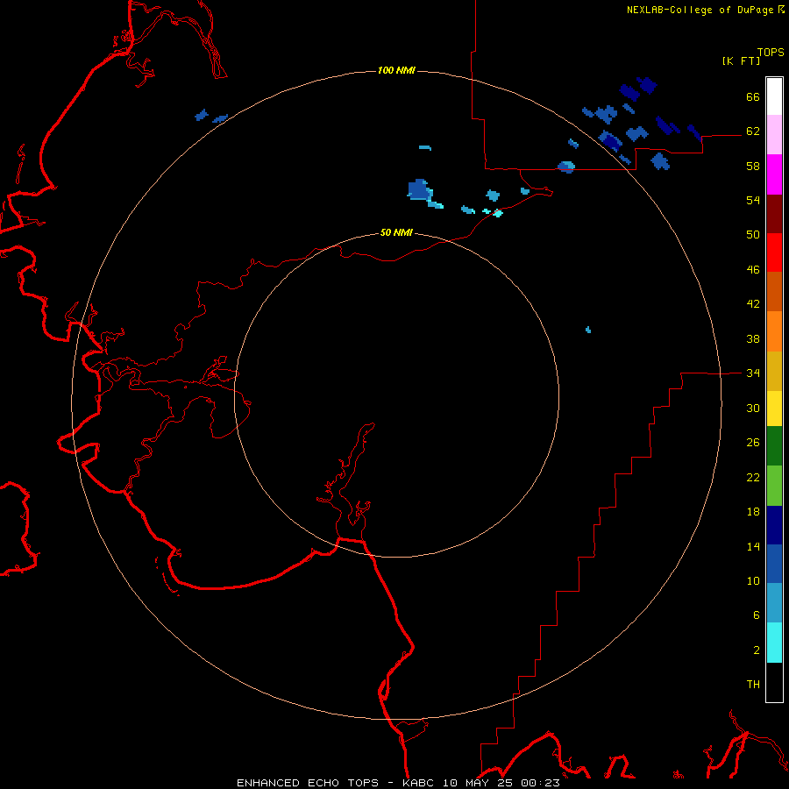Select the yellow 30 kft legend swatch

774,409
